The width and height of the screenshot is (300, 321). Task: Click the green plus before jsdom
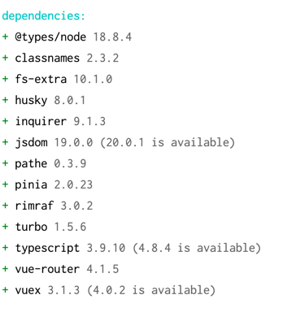tap(5, 142)
